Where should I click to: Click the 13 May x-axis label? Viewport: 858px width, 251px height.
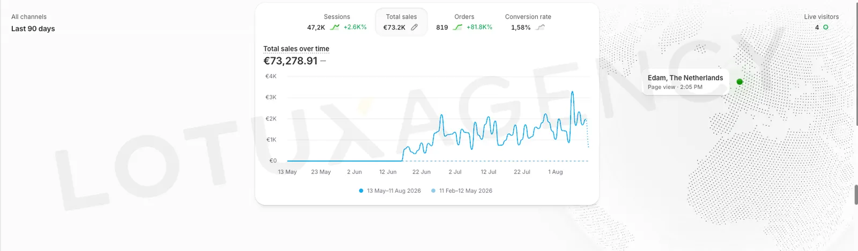click(x=287, y=172)
